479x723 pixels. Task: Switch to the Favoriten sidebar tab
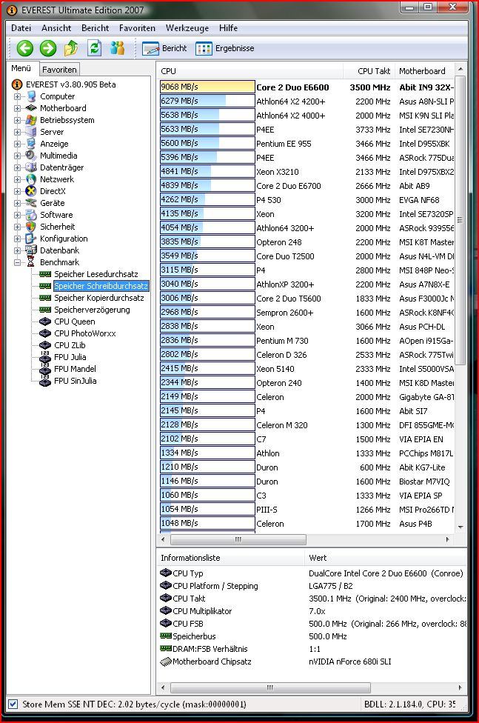59,70
